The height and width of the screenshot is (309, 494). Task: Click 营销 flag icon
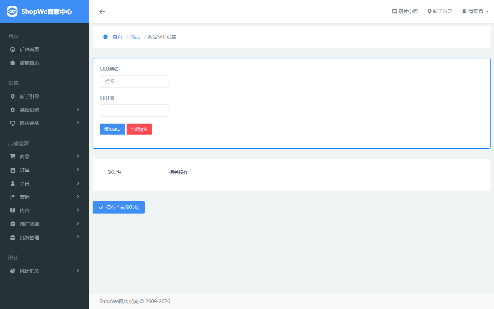click(x=13, y=197)
